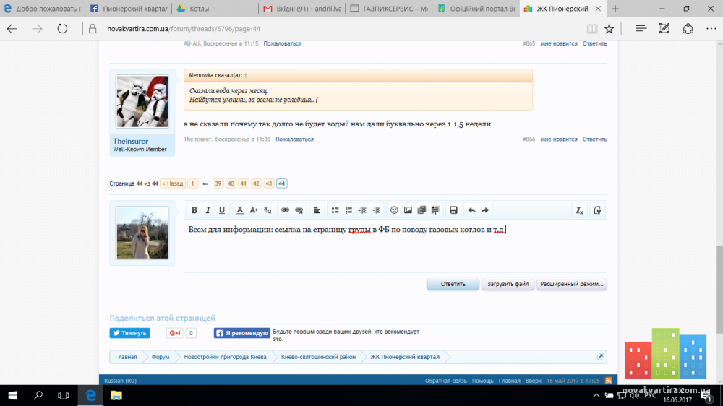This screenshot has width=723, height=406.
Task: Go back to the previous page
Action: click(12, 29)
